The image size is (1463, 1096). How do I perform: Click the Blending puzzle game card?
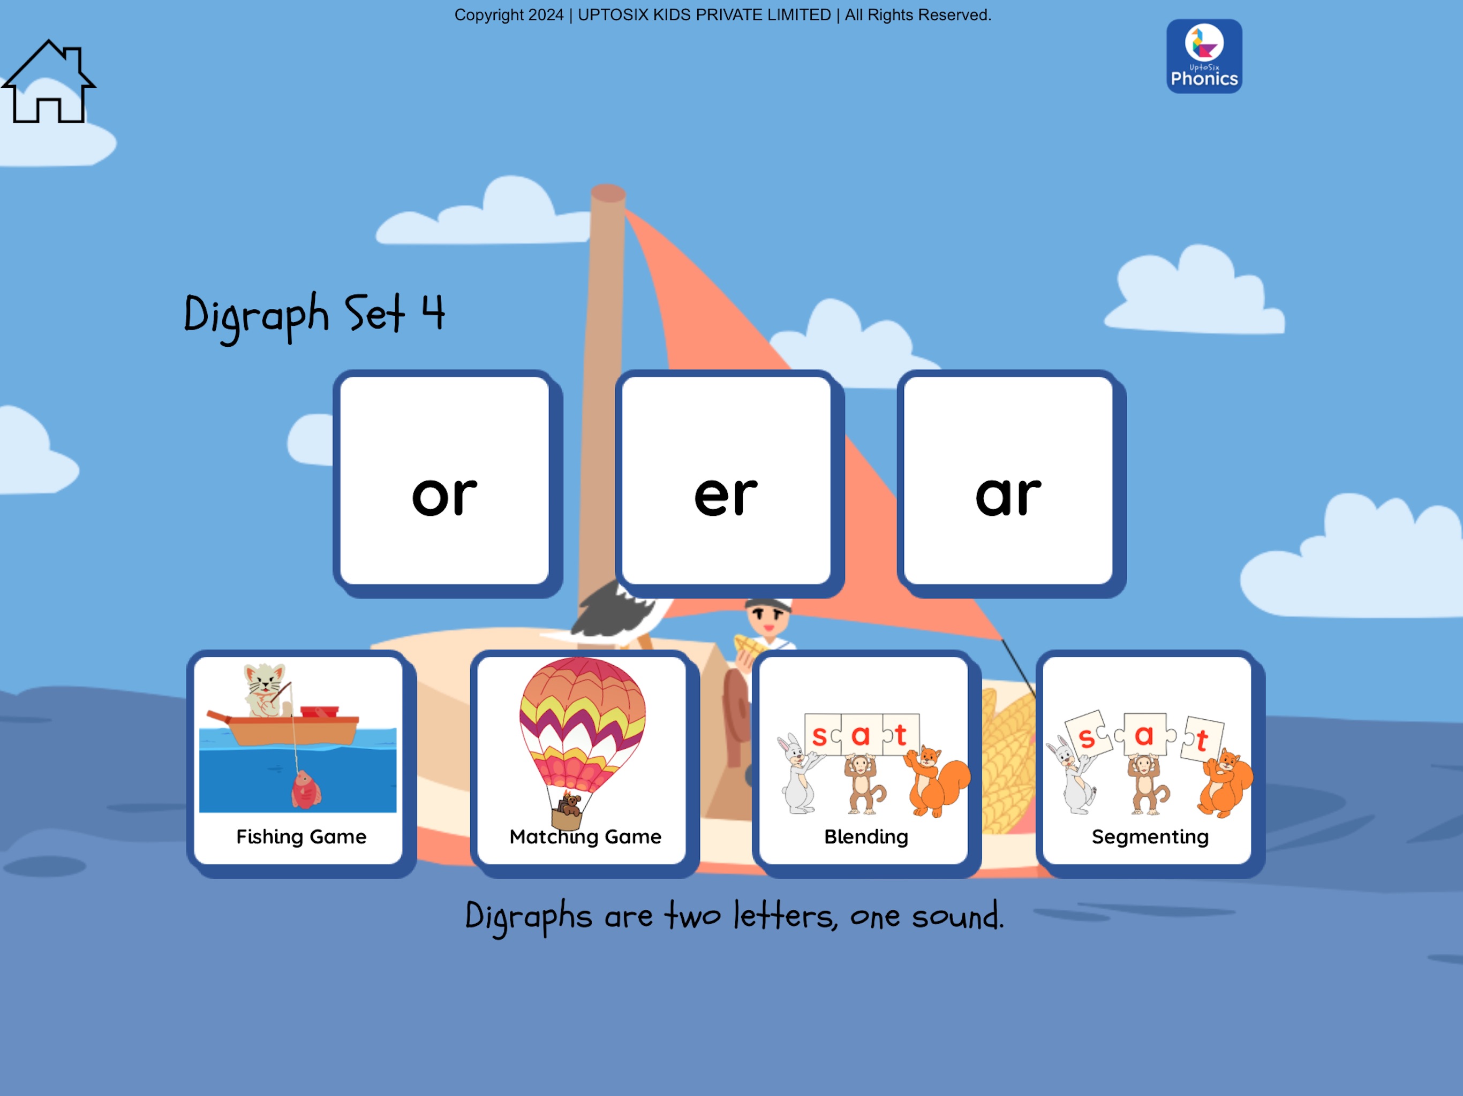pos(866,760)
